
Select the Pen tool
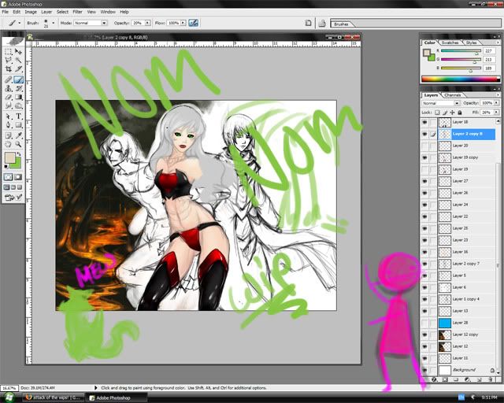coord(9,125)
